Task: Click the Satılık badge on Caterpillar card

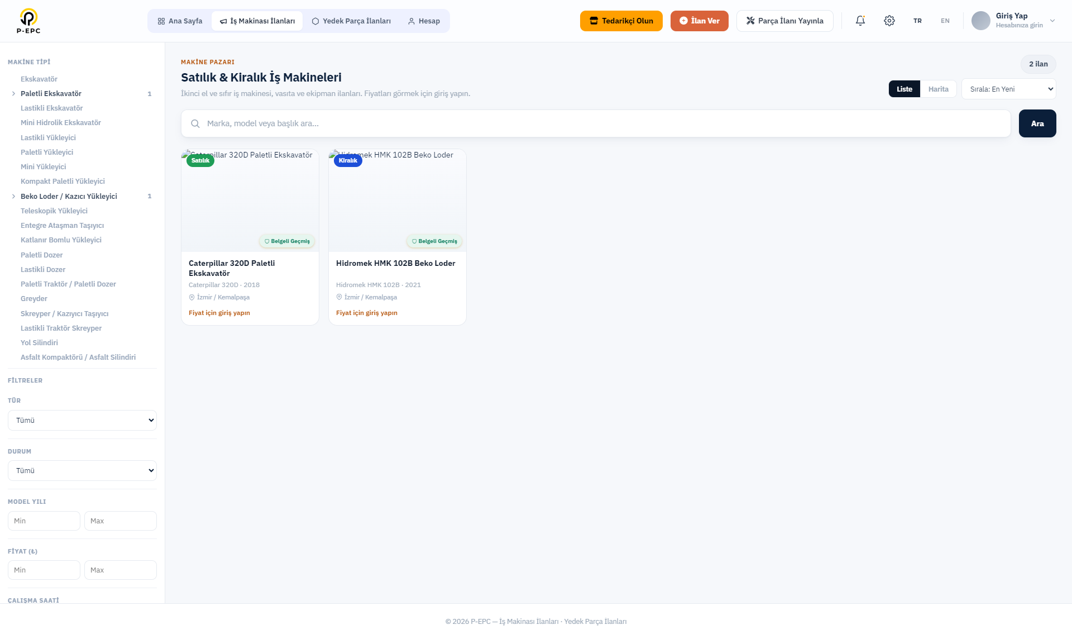Action: (x=200, y=160)
